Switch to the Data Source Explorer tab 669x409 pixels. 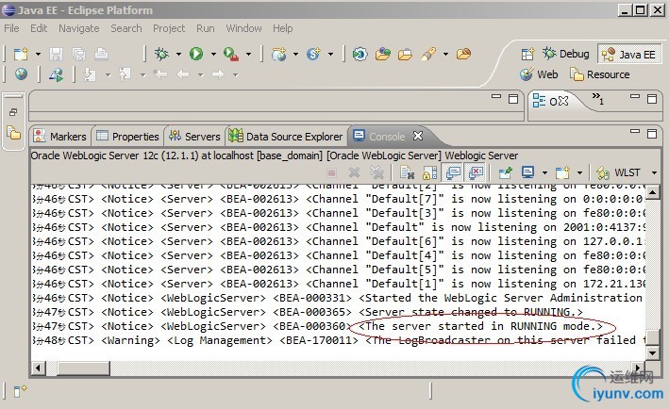click(286, 137)
